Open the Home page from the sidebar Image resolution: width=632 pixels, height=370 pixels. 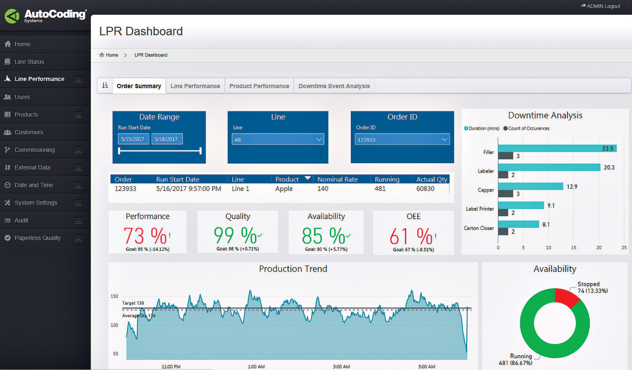(22, 44)
